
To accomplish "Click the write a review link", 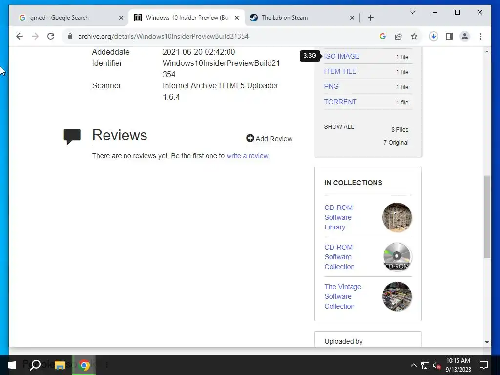I will tap(248, 156).
